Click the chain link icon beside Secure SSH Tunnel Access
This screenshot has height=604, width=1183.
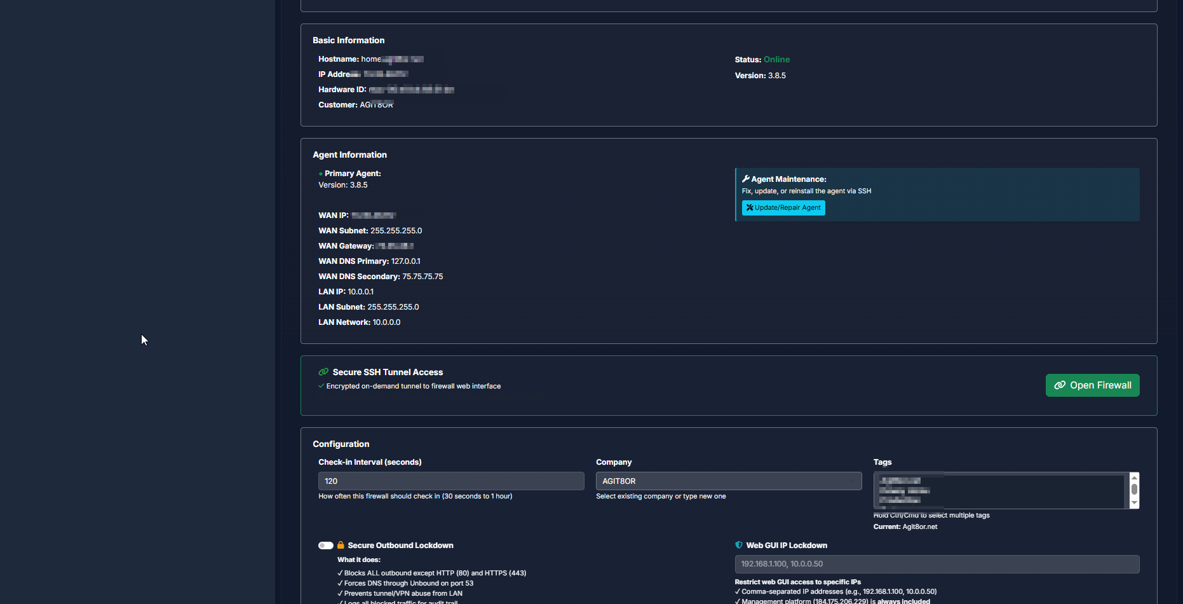pos(323,371)
